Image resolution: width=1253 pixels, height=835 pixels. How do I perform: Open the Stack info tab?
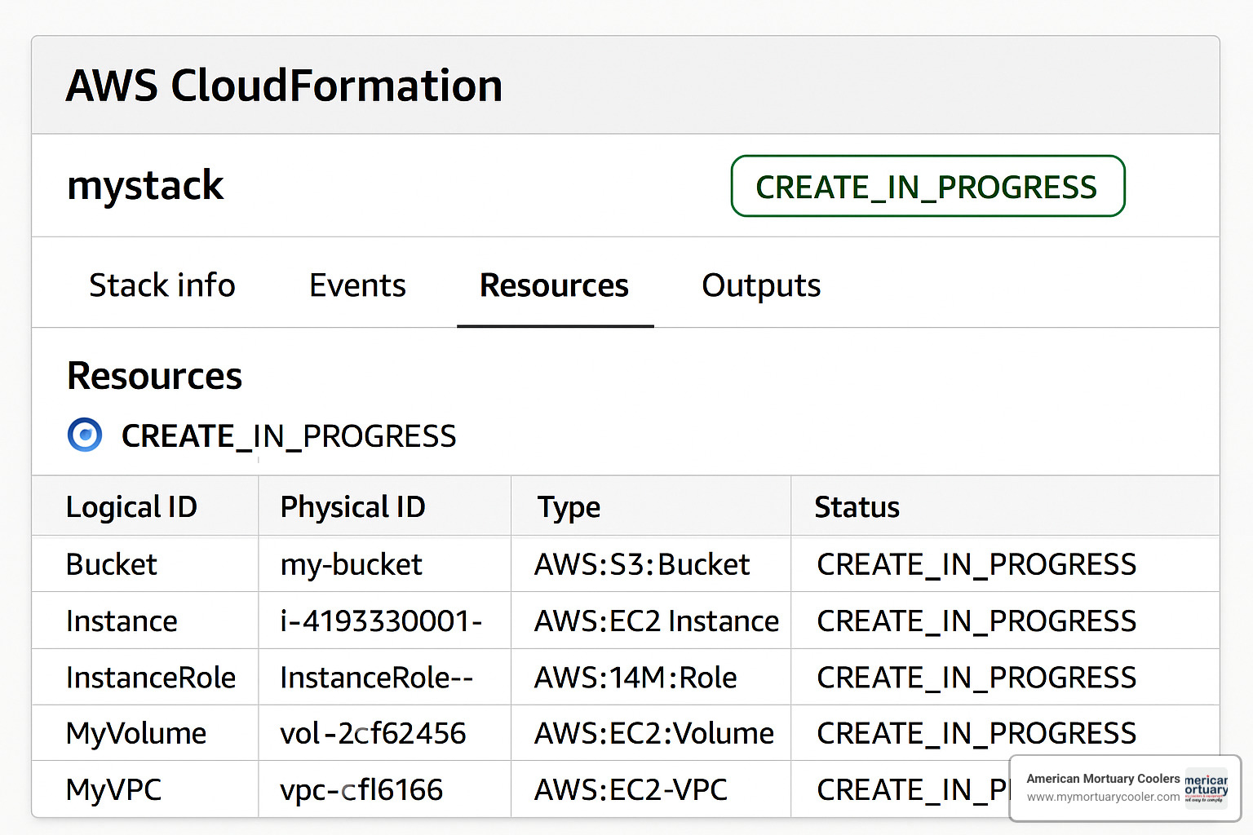pyautogui.click(x=162, y=285)
